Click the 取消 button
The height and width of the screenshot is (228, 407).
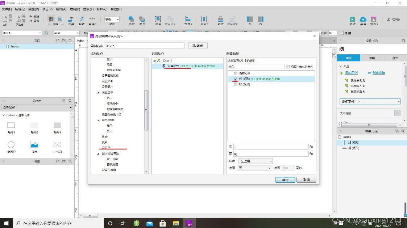tap(306, 180)
